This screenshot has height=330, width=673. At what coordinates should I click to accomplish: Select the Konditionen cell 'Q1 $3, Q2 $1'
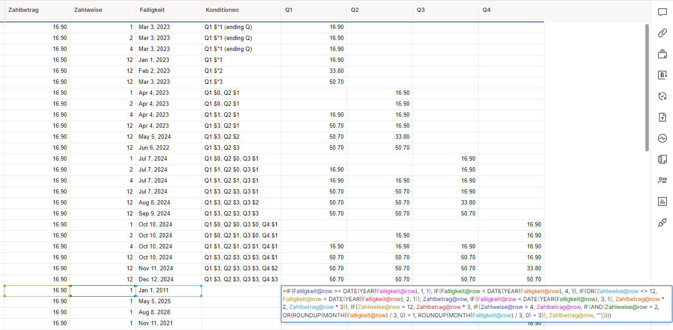click(x=241, y=126)
